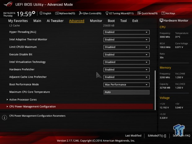Click BCLK 100.0 MHz value
Screen dimensions: 192x144
point(165,47)
